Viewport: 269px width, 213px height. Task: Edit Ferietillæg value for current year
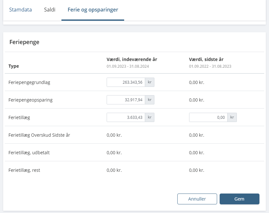point(126,118)
